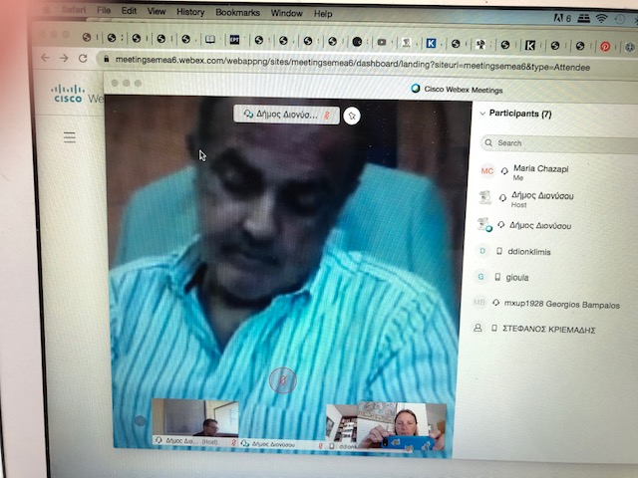Screen dimensions: 638x478
Task: Collapse the Participants (7) panel chevron
Action: tap(482, 114)
